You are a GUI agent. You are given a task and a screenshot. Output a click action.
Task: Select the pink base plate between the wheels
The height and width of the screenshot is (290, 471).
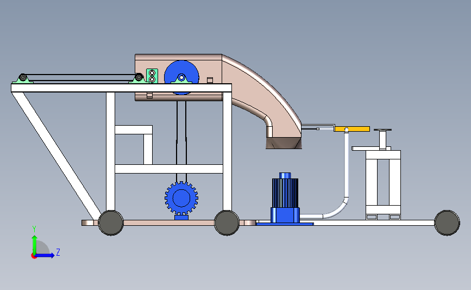coord(169,223)
